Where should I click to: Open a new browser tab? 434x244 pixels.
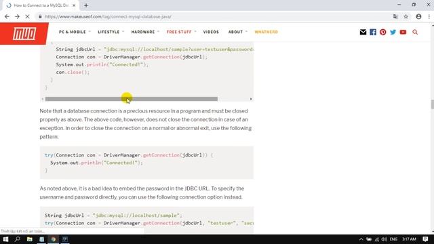(x=86, y=5)
